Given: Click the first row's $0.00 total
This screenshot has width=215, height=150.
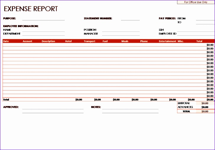Looking at the screenshot, I should tap(210, 45).
